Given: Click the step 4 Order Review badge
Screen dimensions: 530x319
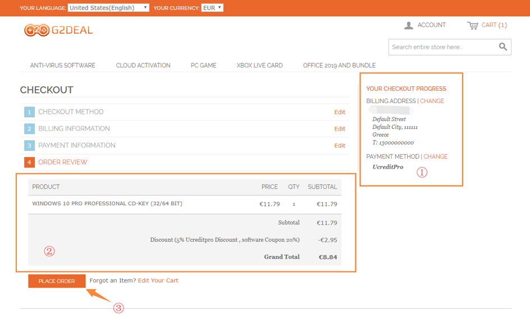Looking at the screenshot, I should click(x=29, y=163).
